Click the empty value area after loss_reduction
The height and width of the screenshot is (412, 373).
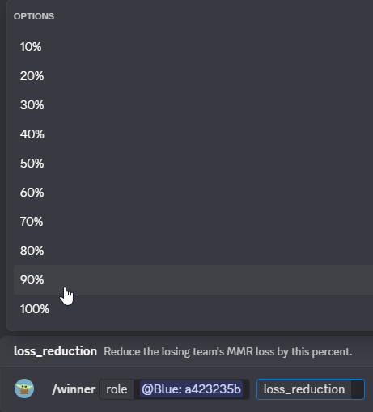click(358, 389)
